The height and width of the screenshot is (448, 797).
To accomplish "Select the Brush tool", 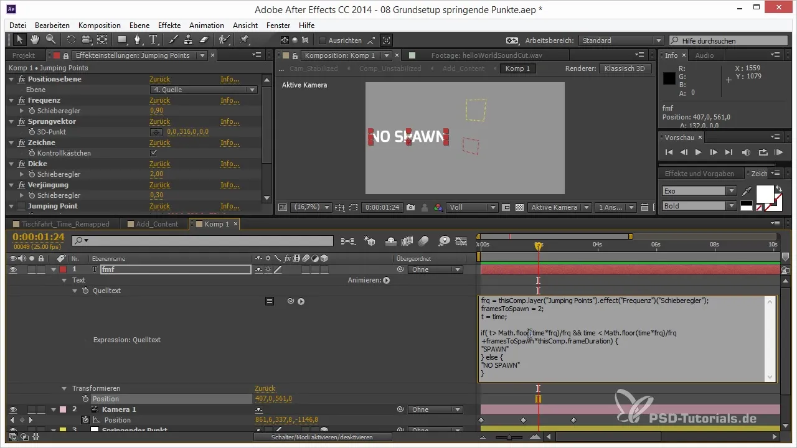I will [x=174, y=40].
